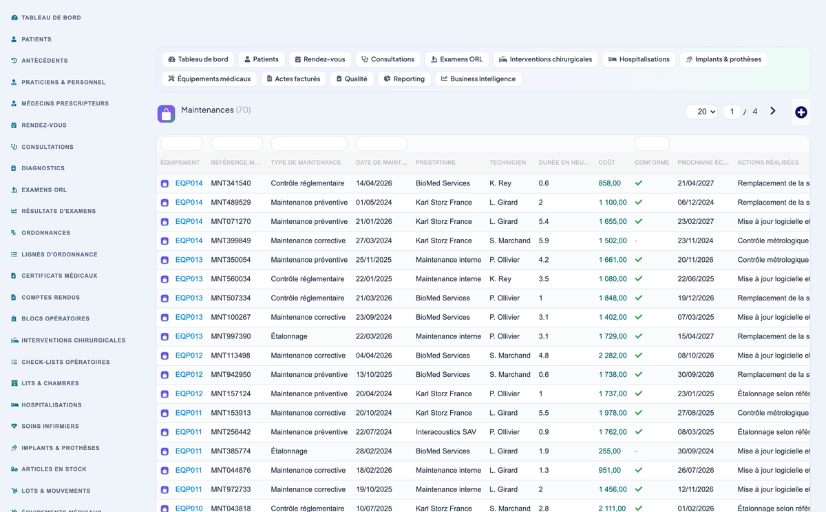Open Hospitalisations top tab

639,59
